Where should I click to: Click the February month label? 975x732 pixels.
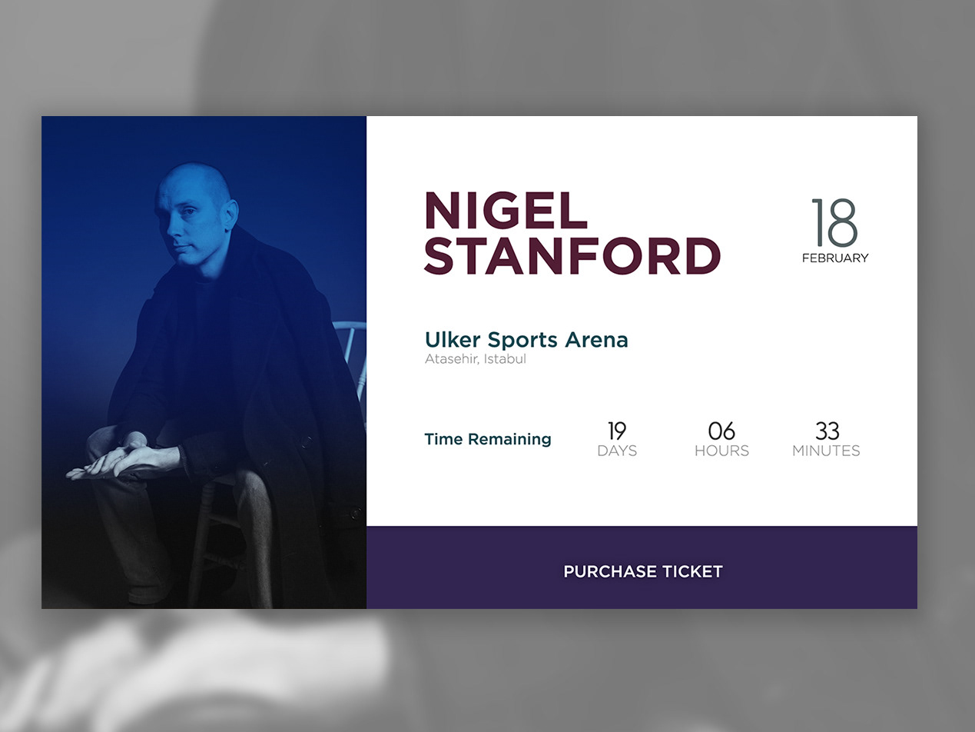[835, 258]
